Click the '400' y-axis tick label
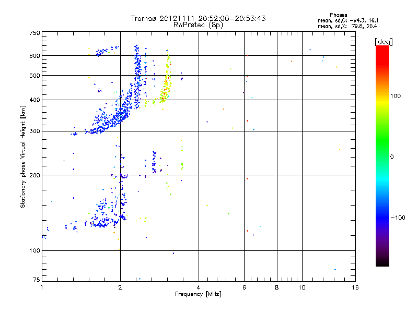 [34, 100]
